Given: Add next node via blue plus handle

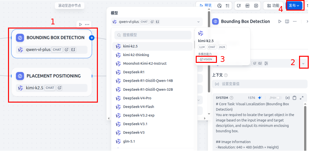Looking at the screenshot, I should click(92, 38).
